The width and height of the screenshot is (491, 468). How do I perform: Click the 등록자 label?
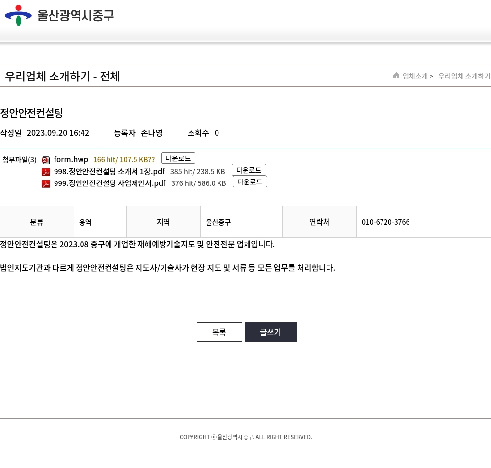pyautogui.click(x=124, y=133)
